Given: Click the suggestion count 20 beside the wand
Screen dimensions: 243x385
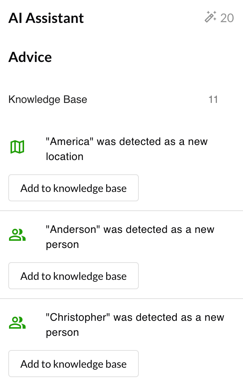Looking at the screenshot, I should point(227,18).
